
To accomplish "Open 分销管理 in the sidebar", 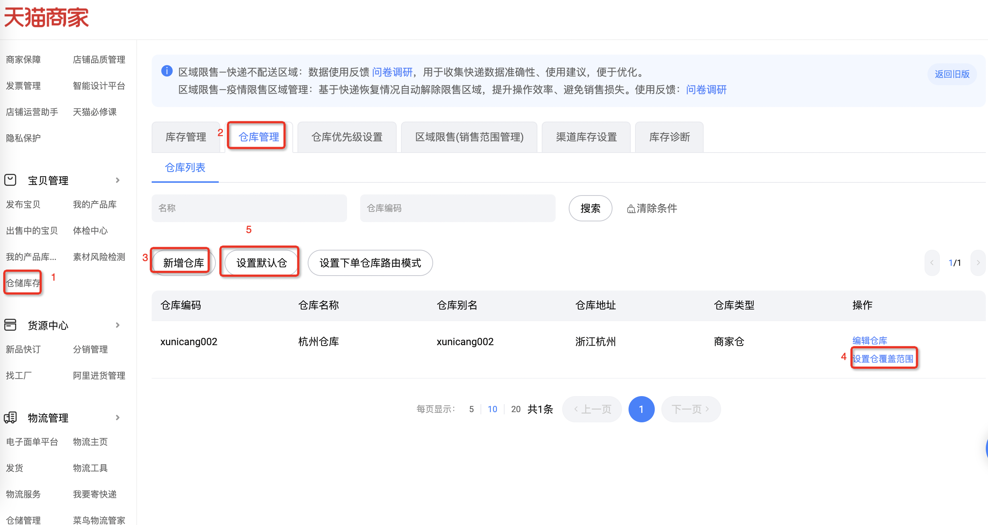I will coord(90,349).
